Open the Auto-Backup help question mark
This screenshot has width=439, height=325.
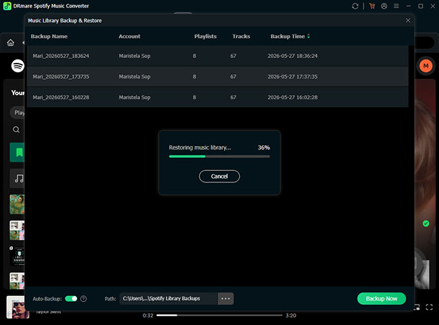coord(84,299)
